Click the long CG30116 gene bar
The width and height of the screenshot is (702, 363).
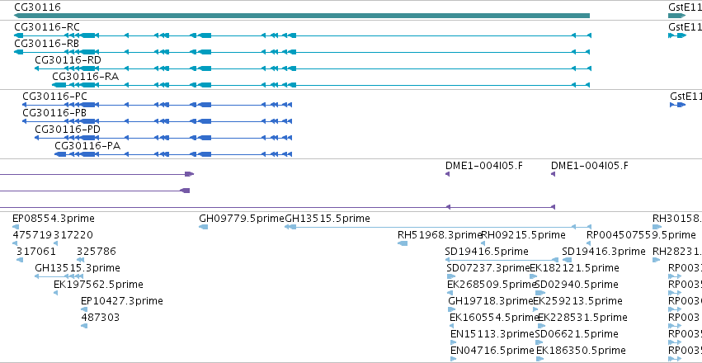pyautogui.click(x=302, y=16)
